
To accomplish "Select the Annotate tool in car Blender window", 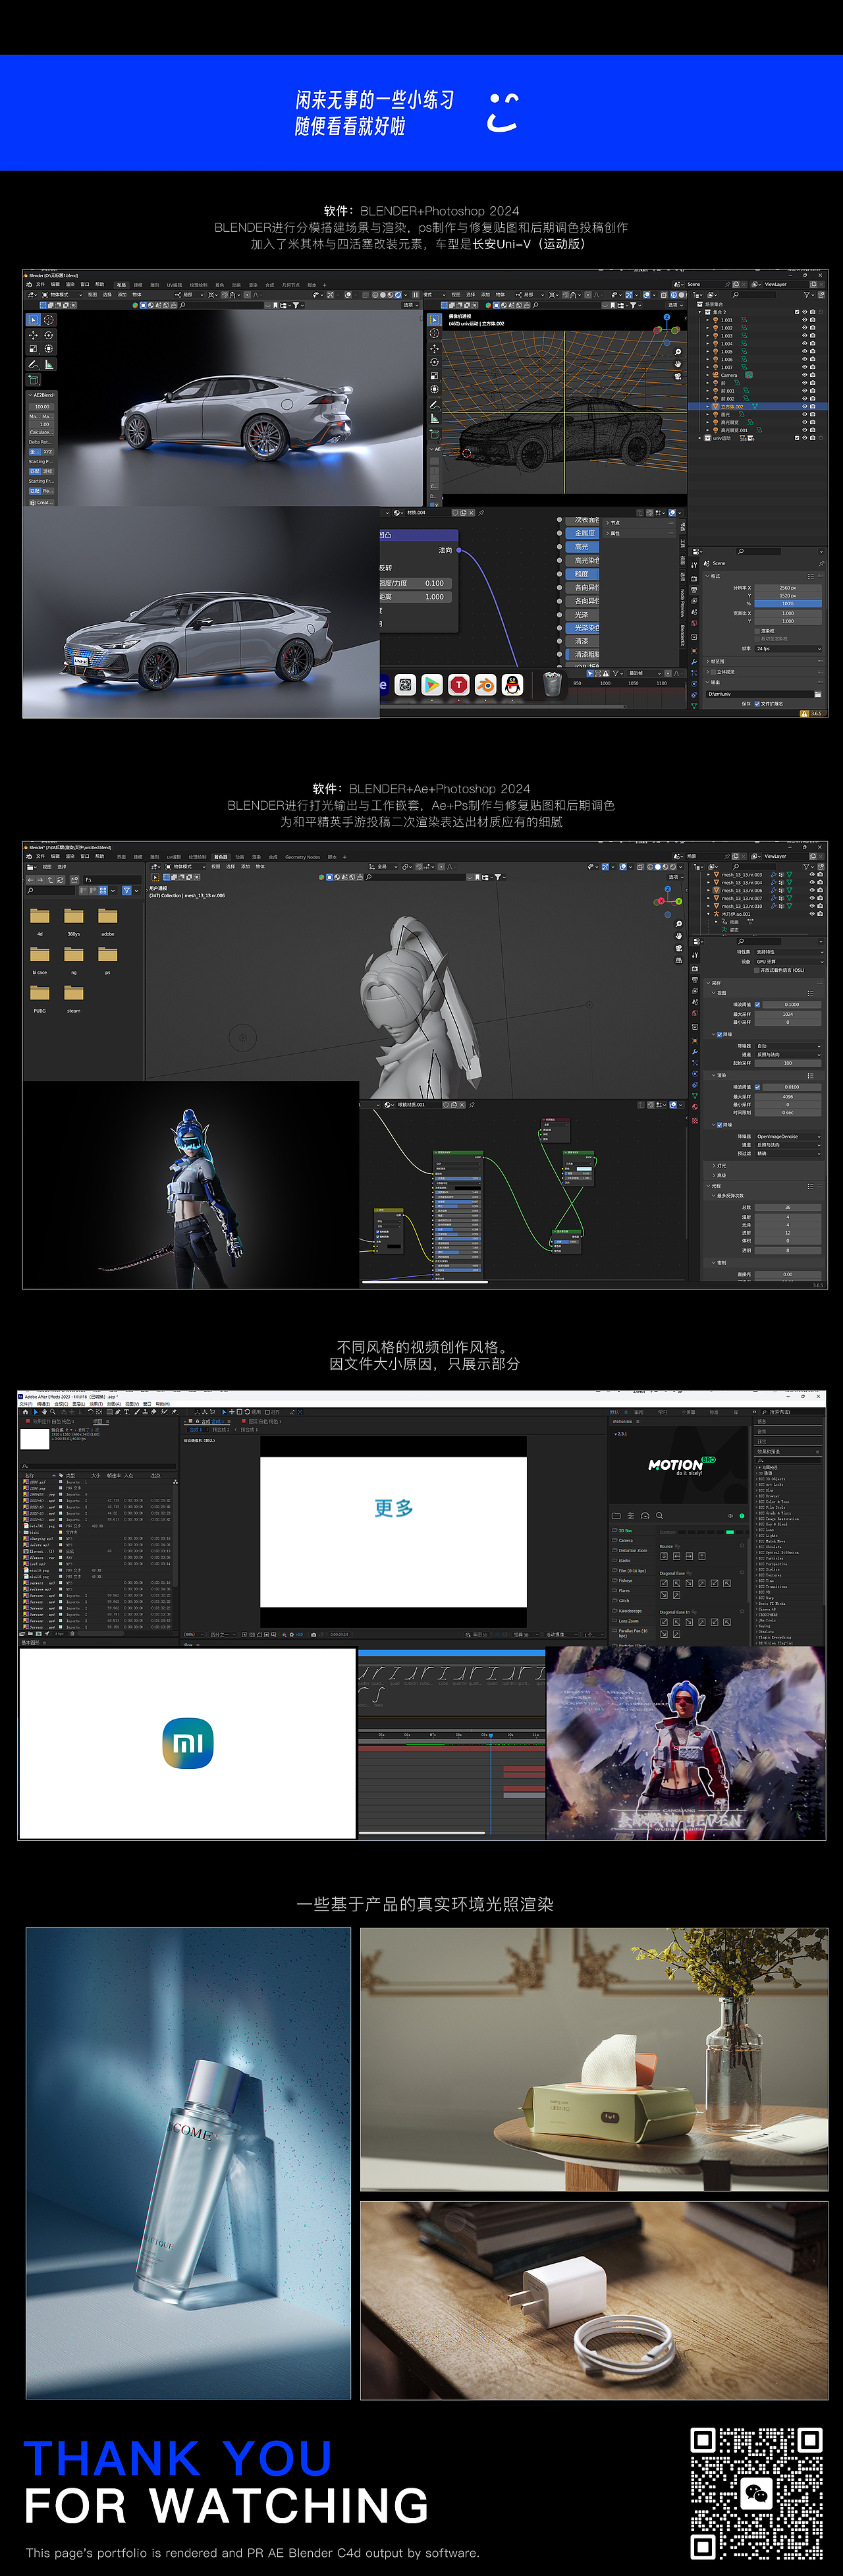I will (x=33, y=365).
